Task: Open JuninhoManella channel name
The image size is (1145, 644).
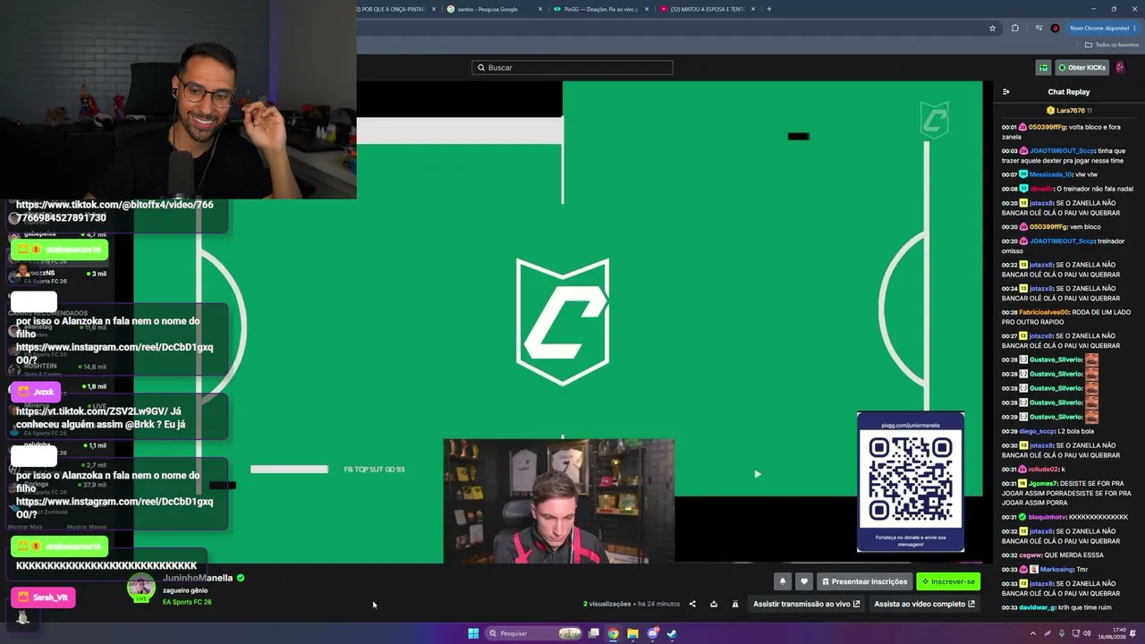Action: (x=197, y=578)
